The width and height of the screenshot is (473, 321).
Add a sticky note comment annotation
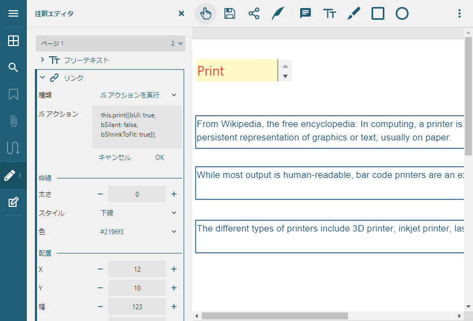point(305,13)
